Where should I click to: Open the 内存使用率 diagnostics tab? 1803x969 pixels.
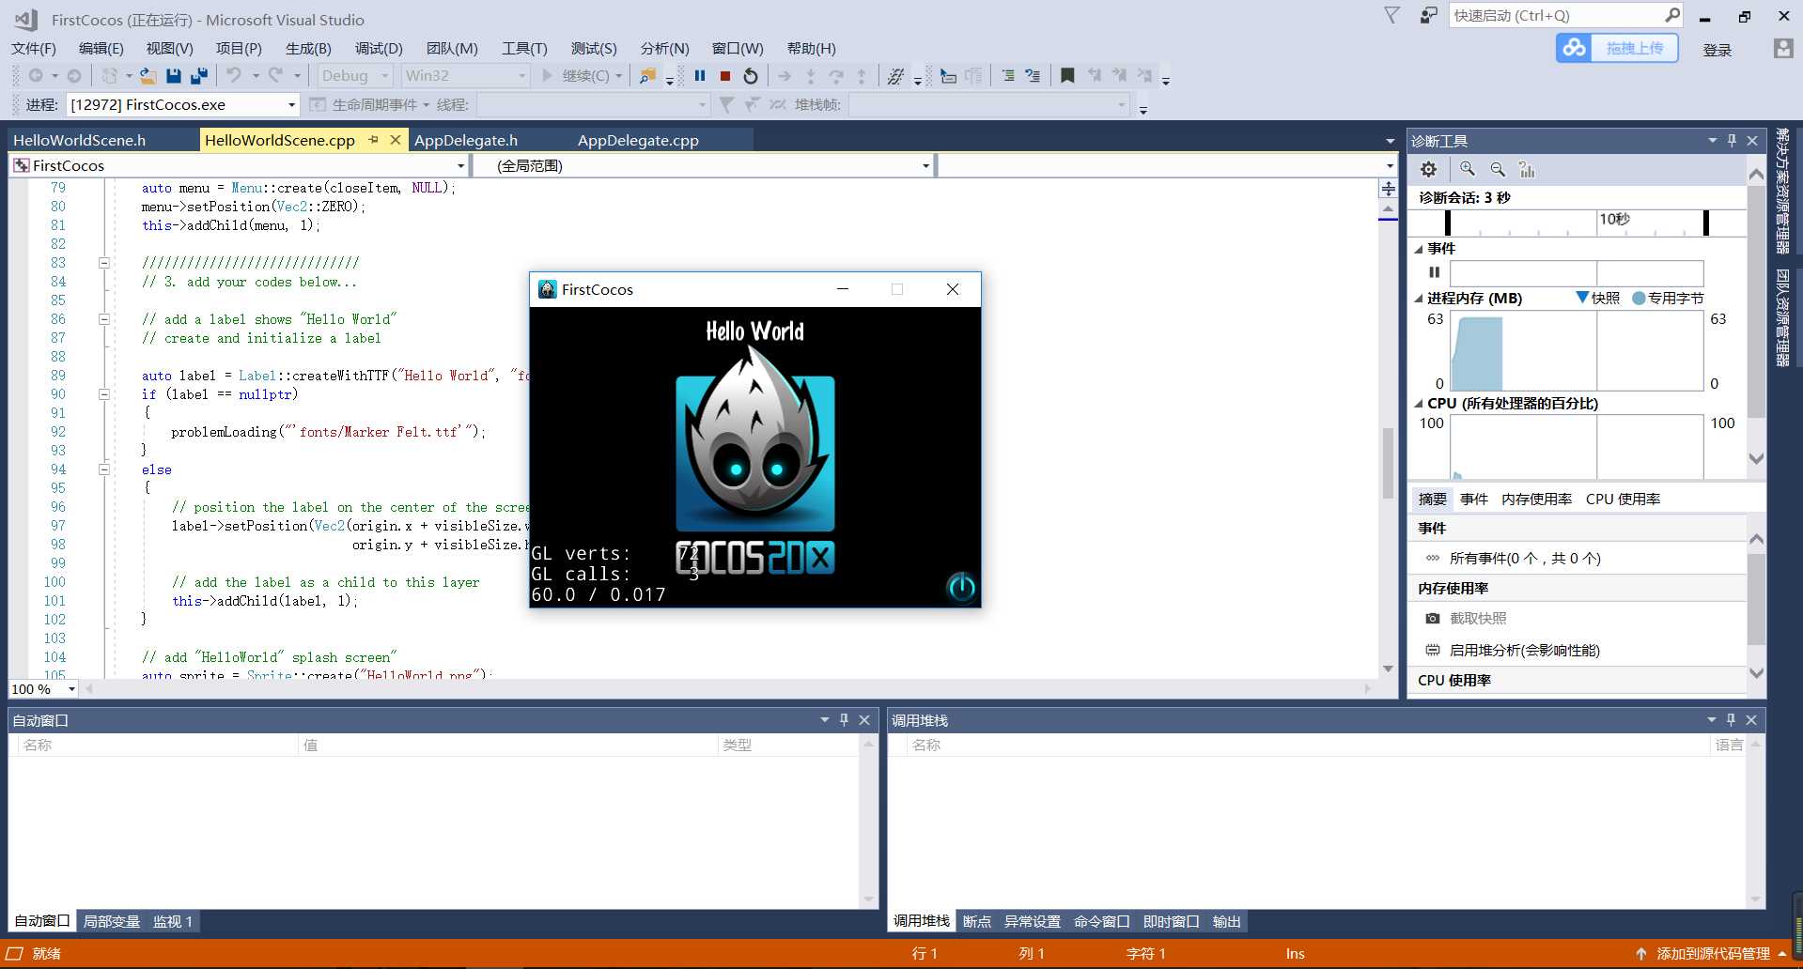(1536, 500)
